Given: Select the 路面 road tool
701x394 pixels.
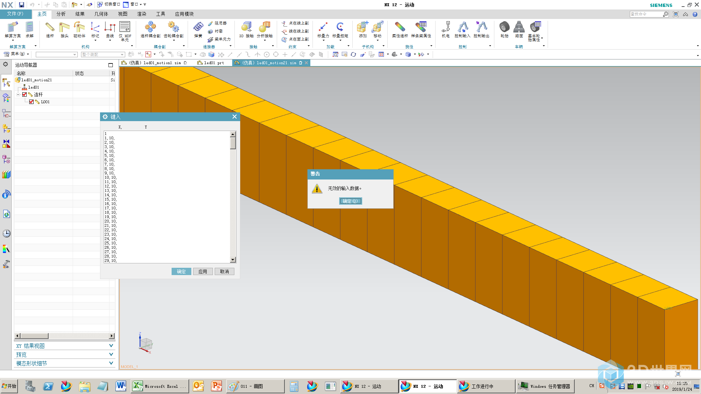Looking at the screenshot, I should 519,30.
